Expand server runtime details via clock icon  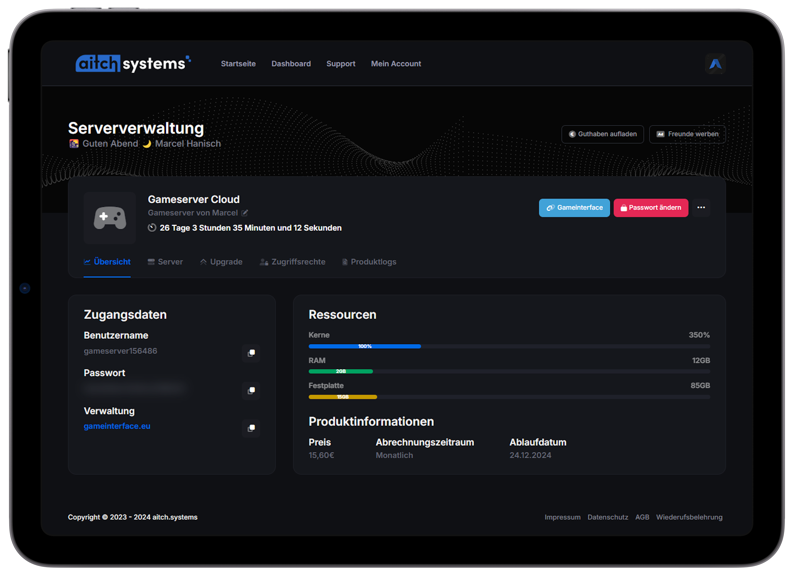tap(152, 227)
